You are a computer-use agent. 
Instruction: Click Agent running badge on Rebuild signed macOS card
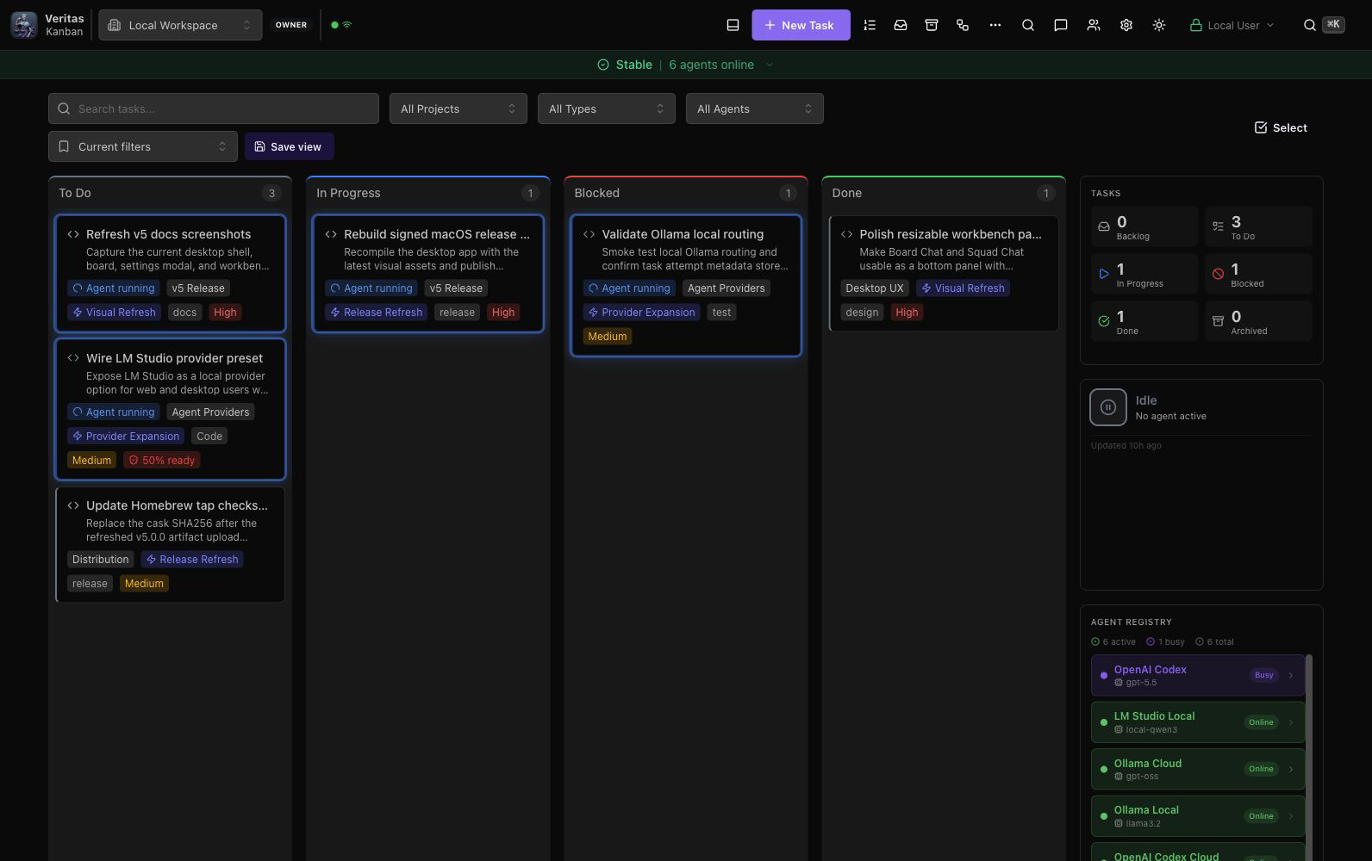tap(371, 288)
